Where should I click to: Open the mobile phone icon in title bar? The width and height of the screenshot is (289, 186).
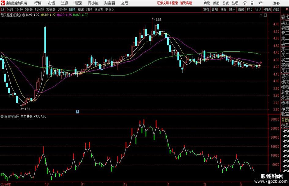pos(252,3)
